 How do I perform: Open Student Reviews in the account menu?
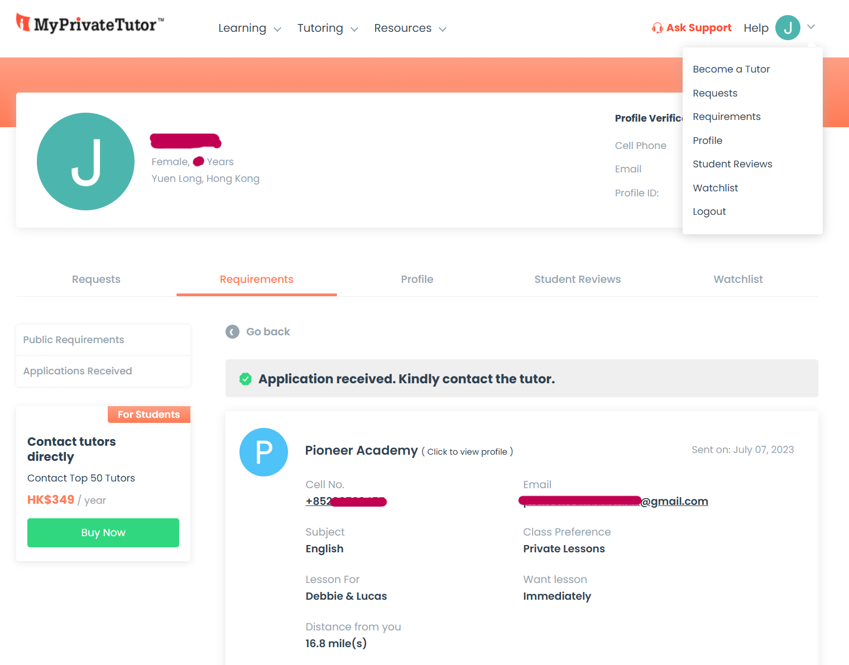click(x=732, y=164)
